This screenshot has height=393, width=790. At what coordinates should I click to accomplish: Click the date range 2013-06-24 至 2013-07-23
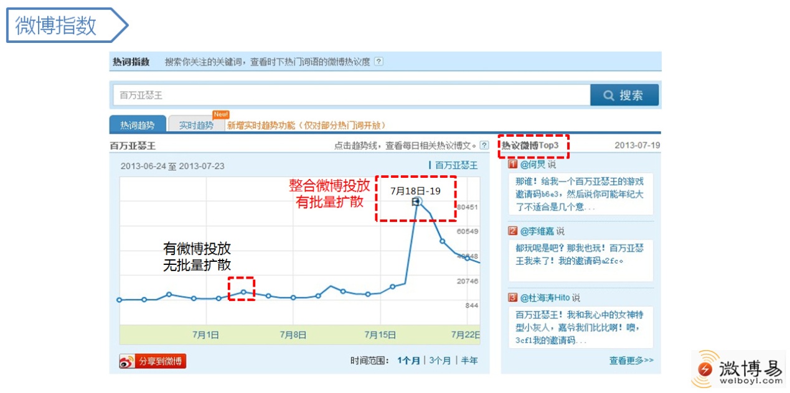pyautogui.click(x=172, y=166)
